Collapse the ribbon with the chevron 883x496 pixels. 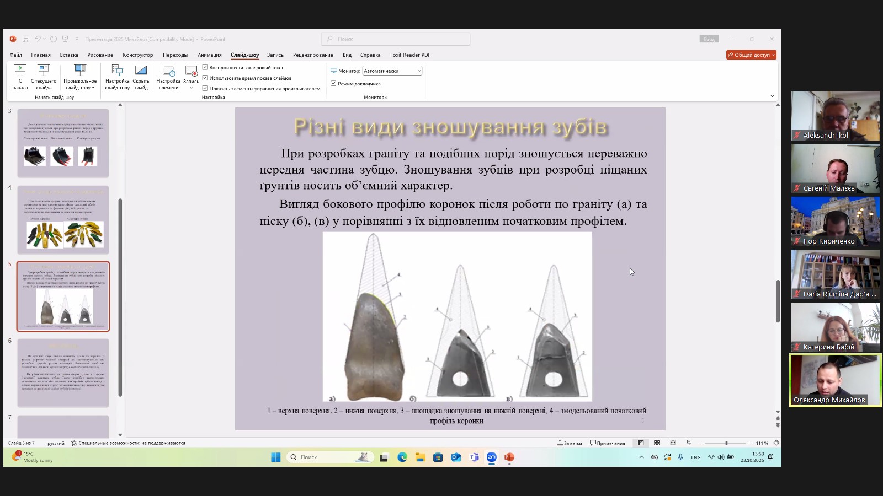point(772,96)
